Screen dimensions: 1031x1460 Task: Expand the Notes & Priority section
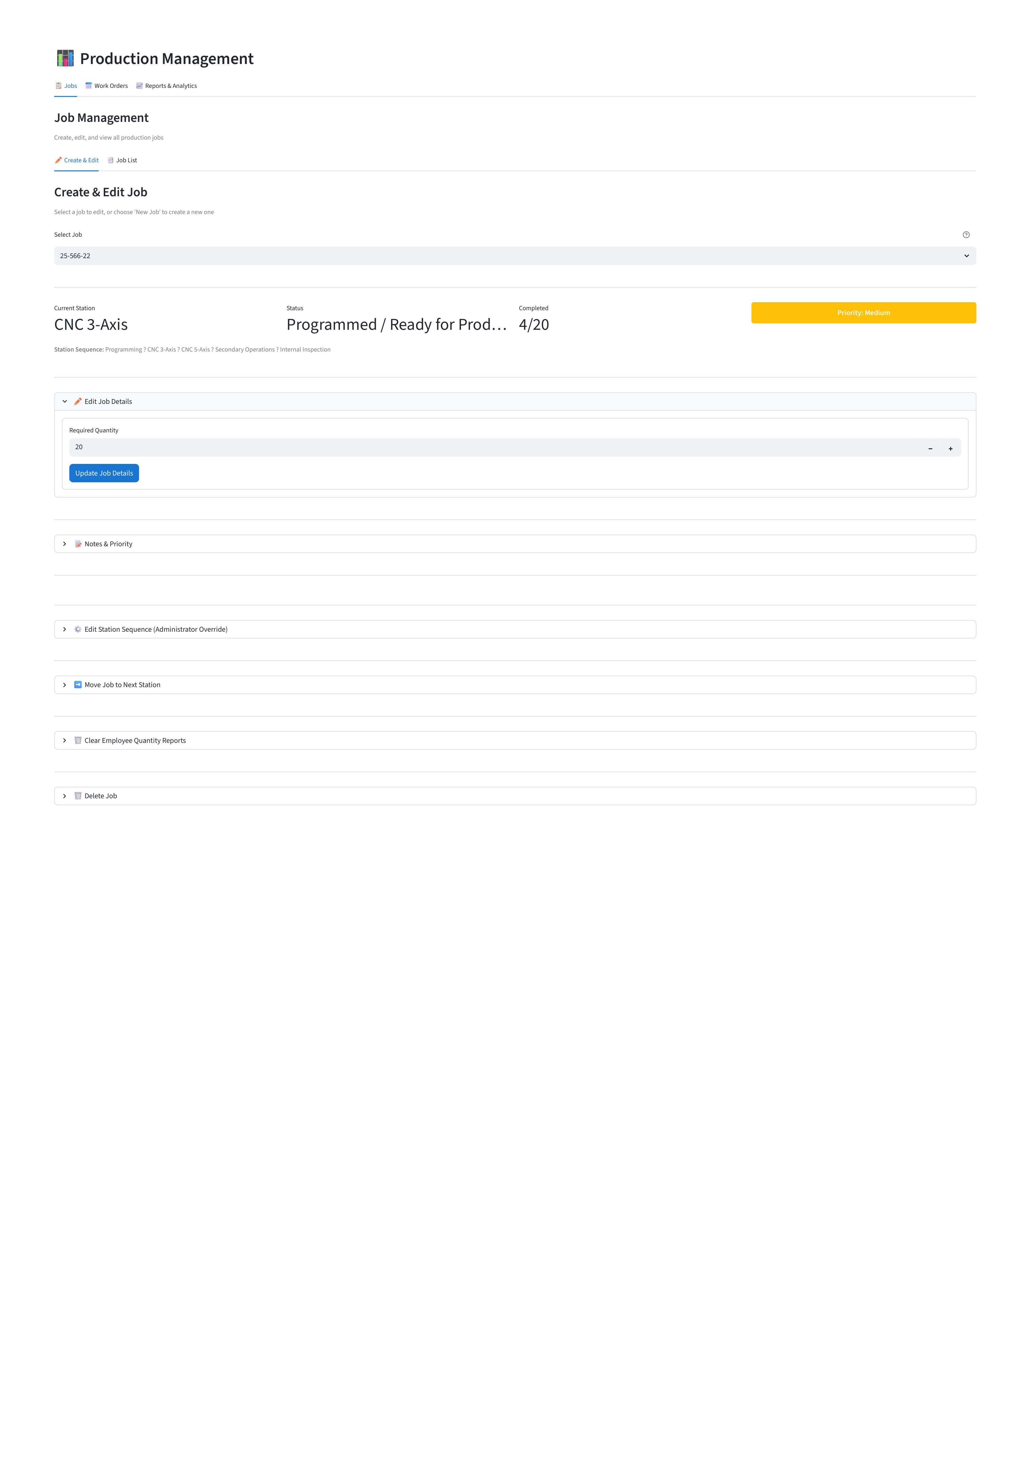coord(515,544)
